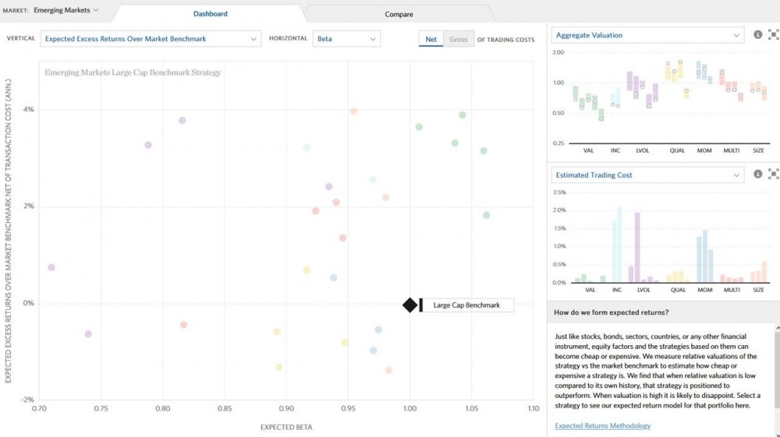Click the black diamond Large Cap Benchmark marker
The height and width of the screenshot is (437, 780).
pos(409,305)
